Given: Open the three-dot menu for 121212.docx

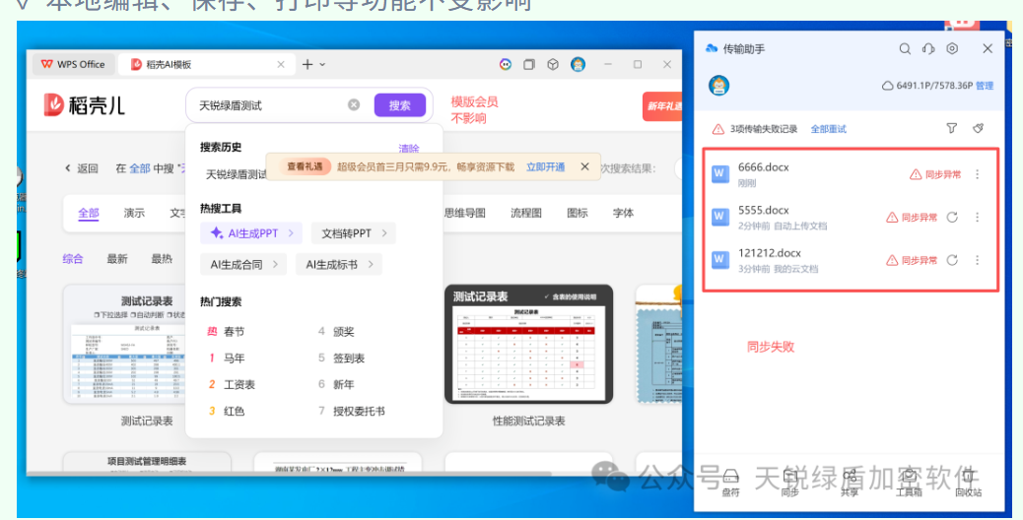Looking at the screenshot, I should (x=978, y=260).
